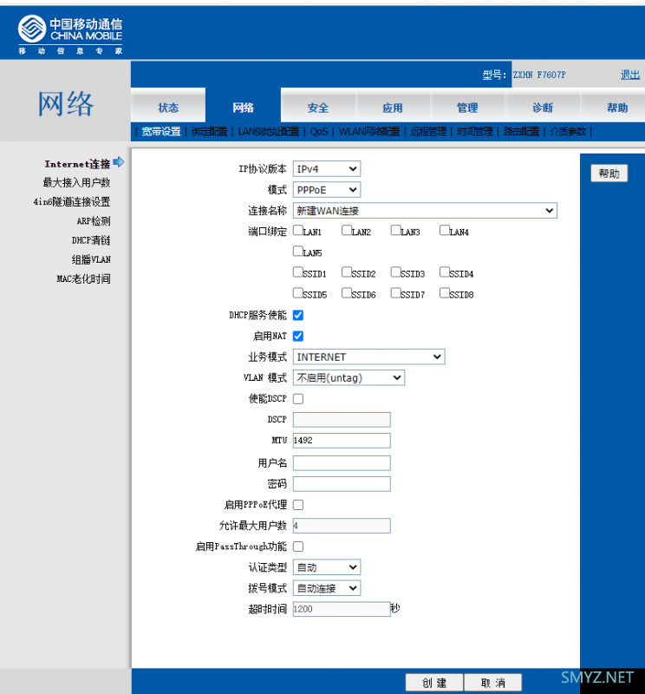Open the 路由配置 submenu

tap(521, 132)
